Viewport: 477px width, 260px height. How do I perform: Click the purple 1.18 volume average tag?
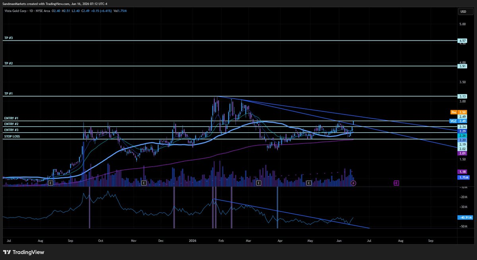click(462, 172)
